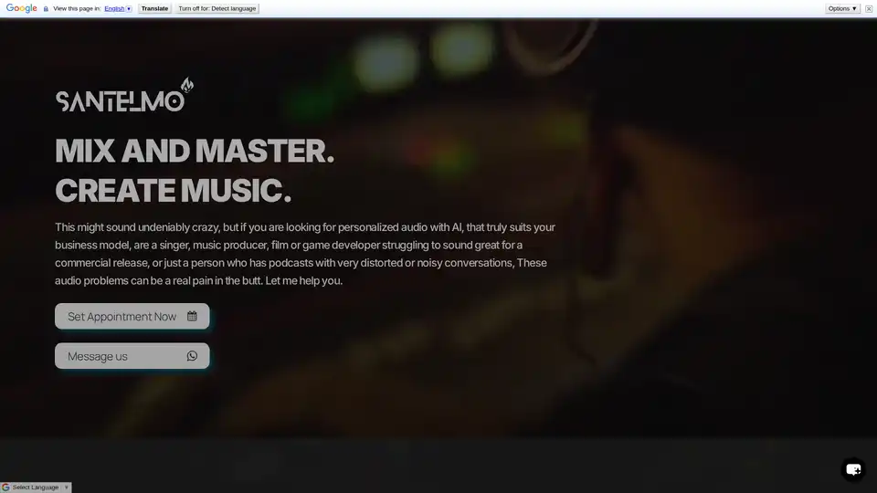Click the padlock icon in translate bar
Screen dimensions: 877x493
46,8
